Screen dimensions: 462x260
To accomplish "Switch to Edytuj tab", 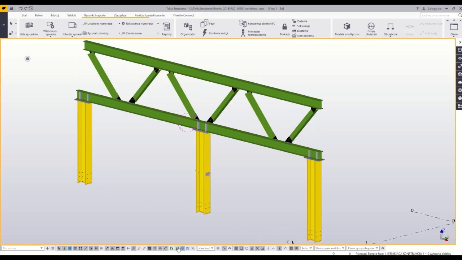I will [55, 15].
